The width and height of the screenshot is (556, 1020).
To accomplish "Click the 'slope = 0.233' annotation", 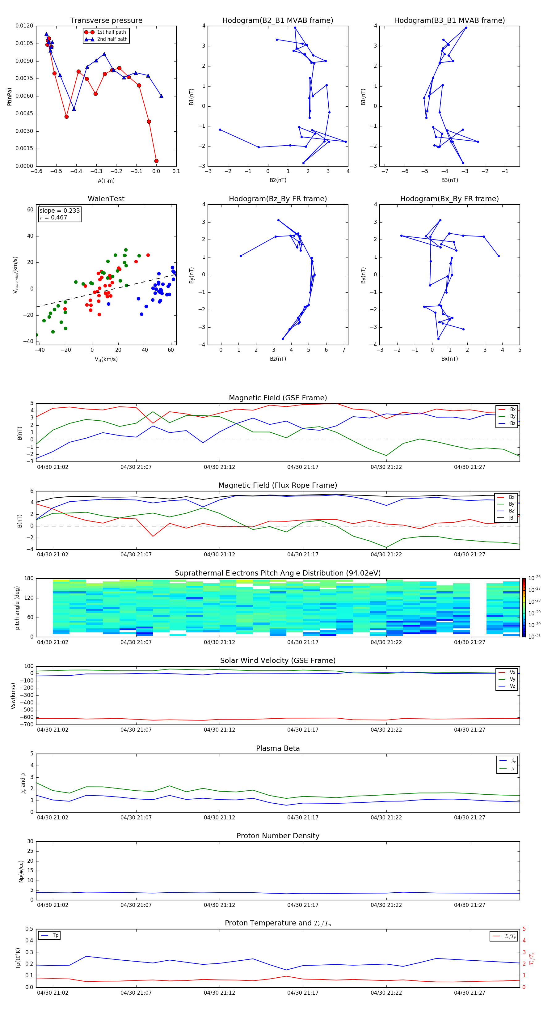I will 59,211.
